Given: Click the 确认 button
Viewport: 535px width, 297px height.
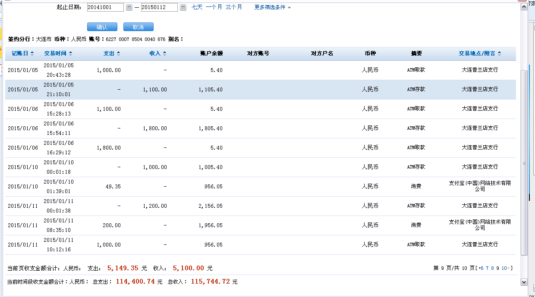Looking at the screenshot, I should click(x=102, y=27).
